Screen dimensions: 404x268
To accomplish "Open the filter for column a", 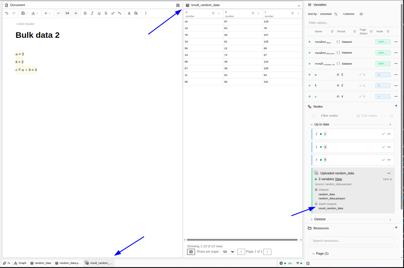I will (213, 13).
